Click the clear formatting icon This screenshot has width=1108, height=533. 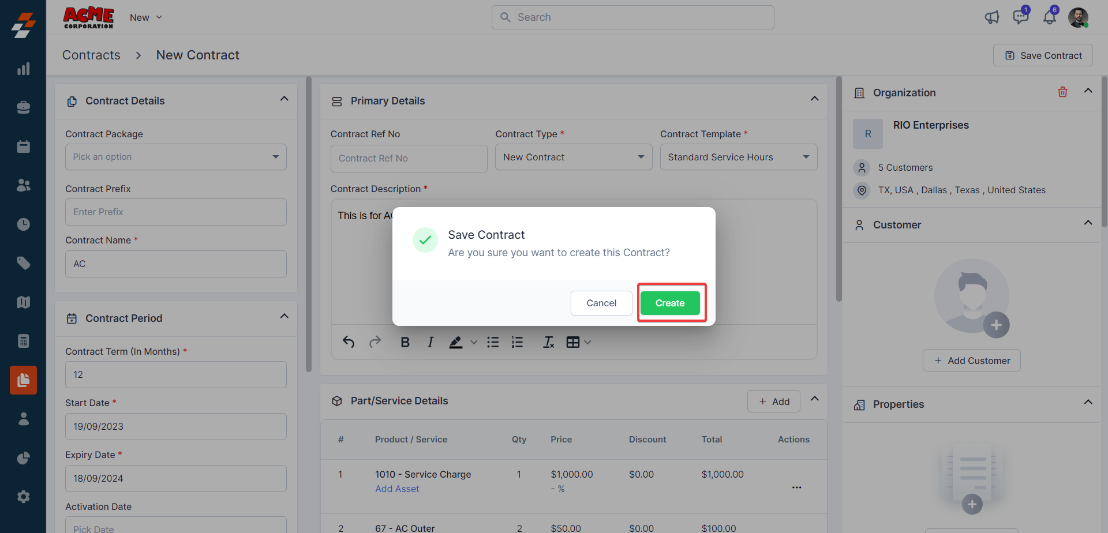(x=548, y=342)
